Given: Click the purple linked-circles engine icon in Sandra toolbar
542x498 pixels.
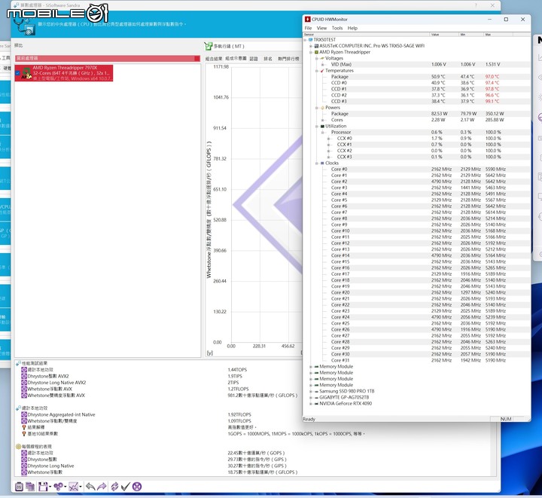Looking at the screenshot, I should pos(58,487).
